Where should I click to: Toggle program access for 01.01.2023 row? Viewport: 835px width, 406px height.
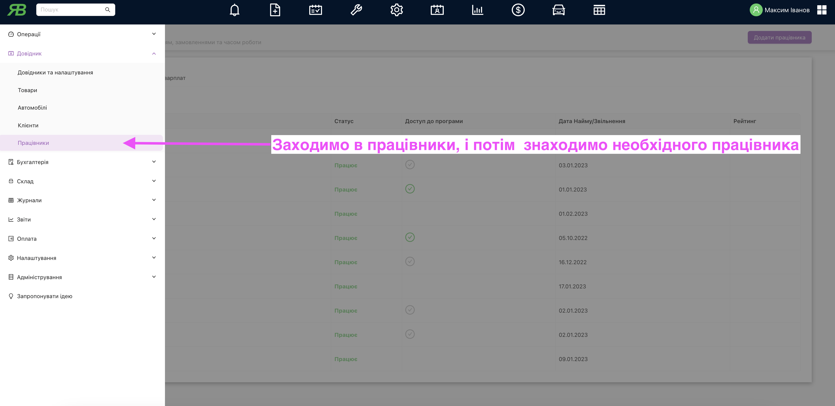coord(410,189)
